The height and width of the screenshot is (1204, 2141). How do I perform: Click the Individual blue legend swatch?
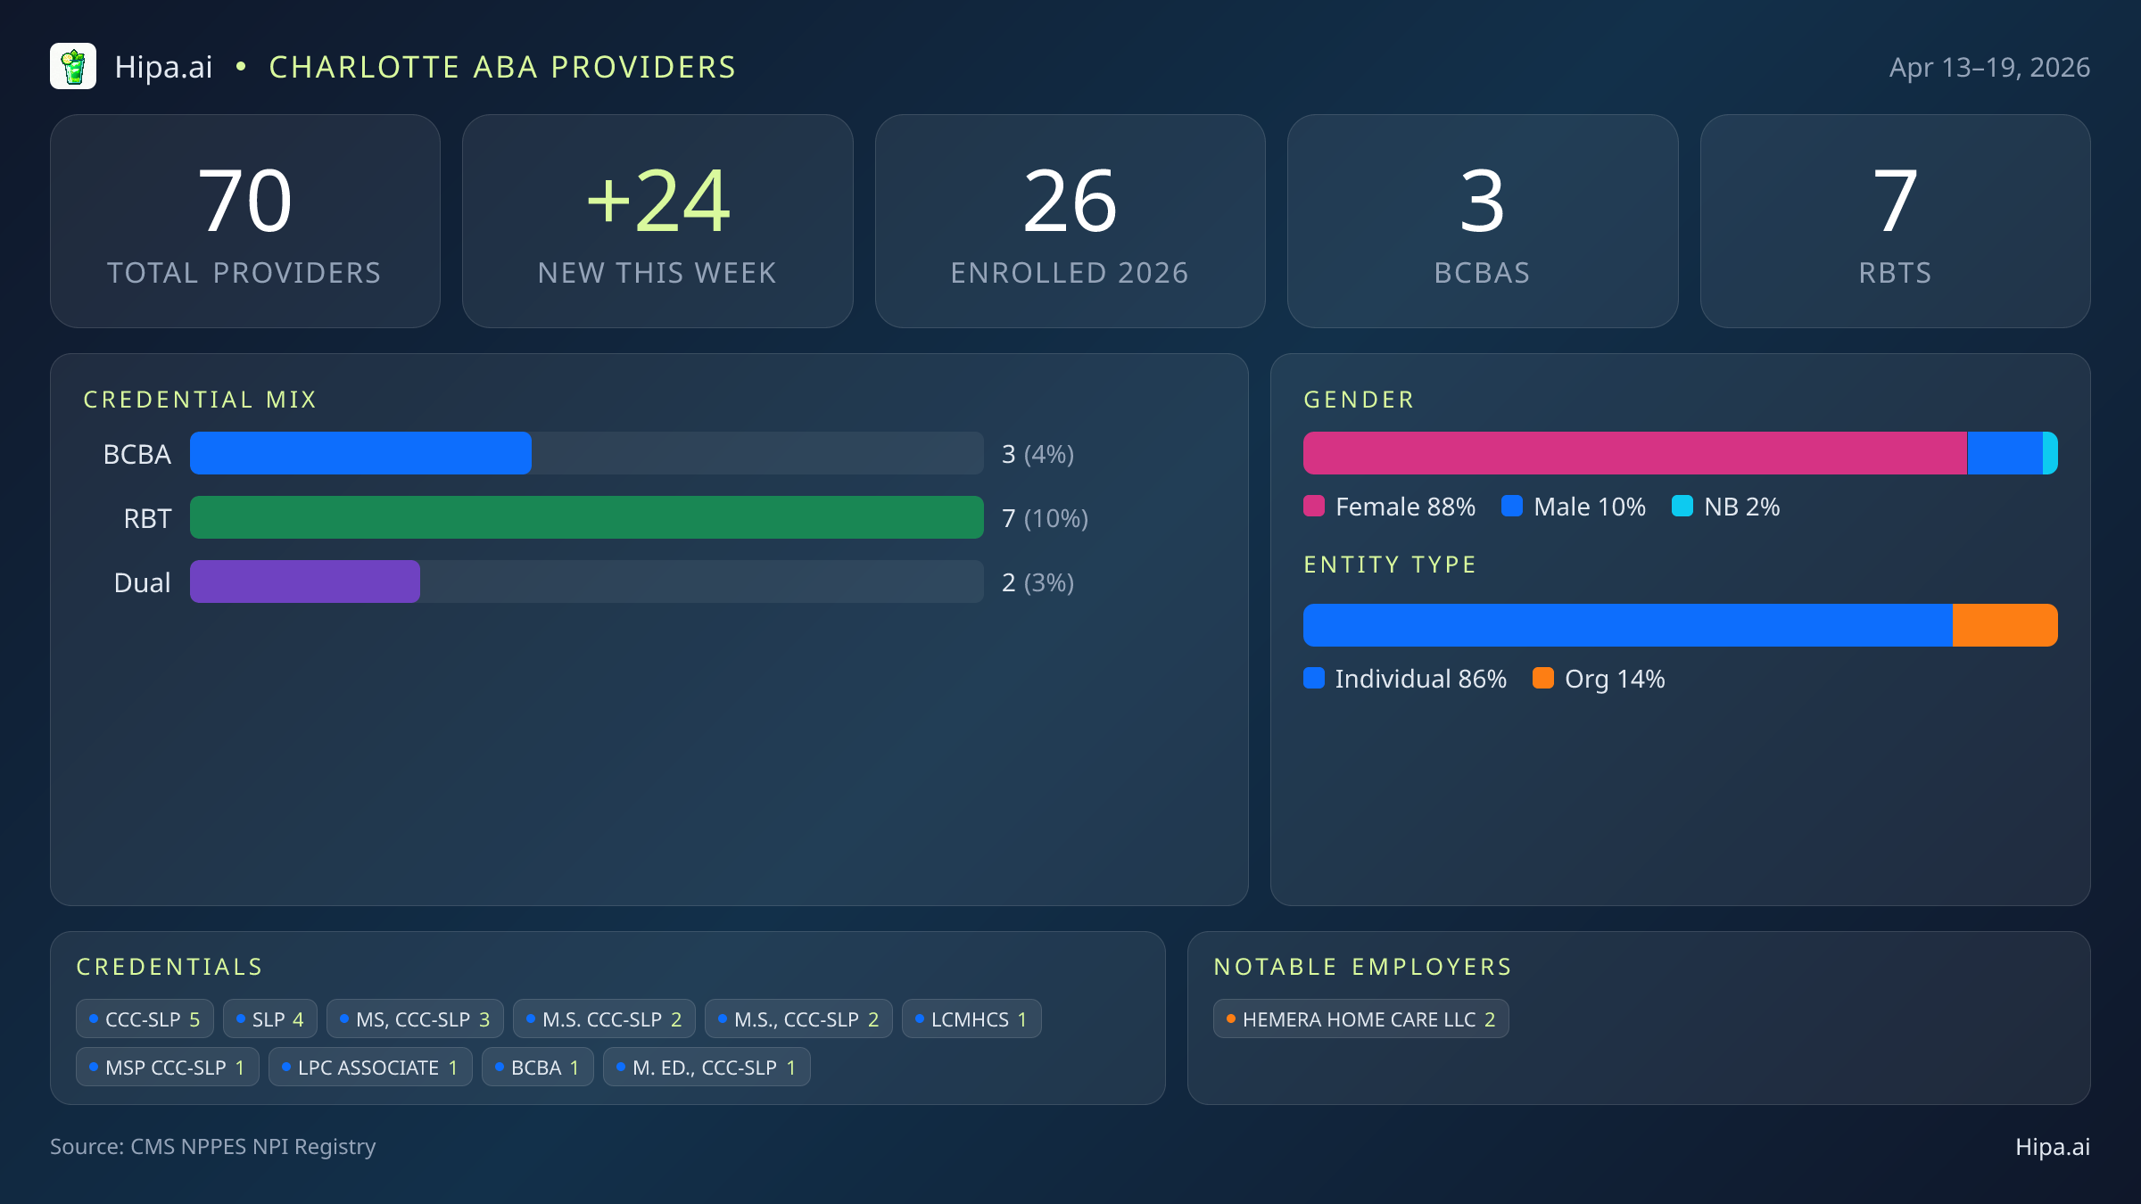coord(1314,679)
